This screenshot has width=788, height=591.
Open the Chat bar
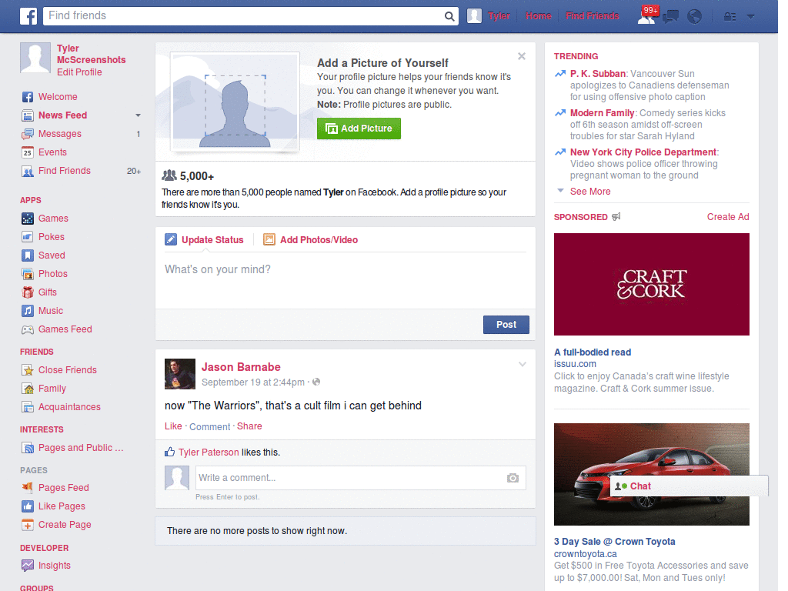coord(689,486)
